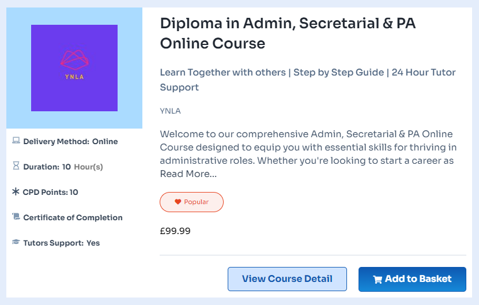The width and height of the screenshot is (479, 305).
Task: Click the YNLA provider name text
Action: [x=171, y=111]
